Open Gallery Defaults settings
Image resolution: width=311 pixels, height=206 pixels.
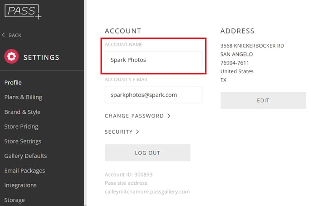click(x=25, y=156)
